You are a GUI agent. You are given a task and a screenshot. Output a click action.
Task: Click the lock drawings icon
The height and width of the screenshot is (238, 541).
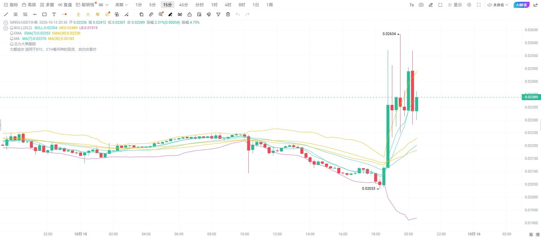190,14
